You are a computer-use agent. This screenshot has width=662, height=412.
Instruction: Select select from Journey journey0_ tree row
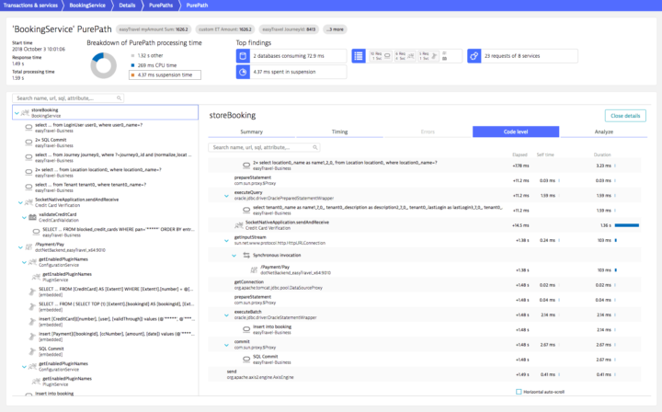coord(106,157)
